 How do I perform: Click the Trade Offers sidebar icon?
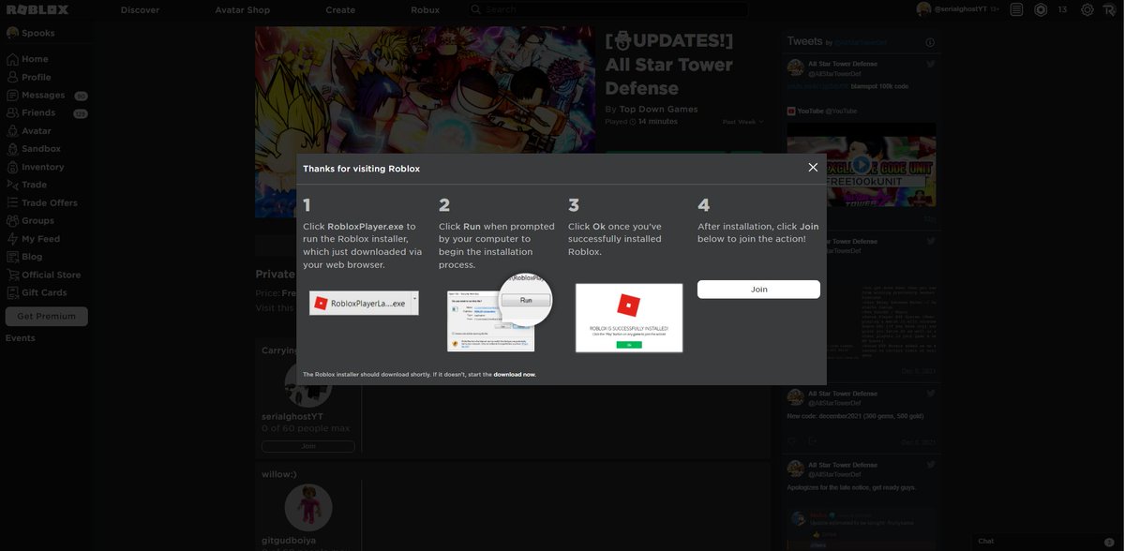click(x=12, y=202)
